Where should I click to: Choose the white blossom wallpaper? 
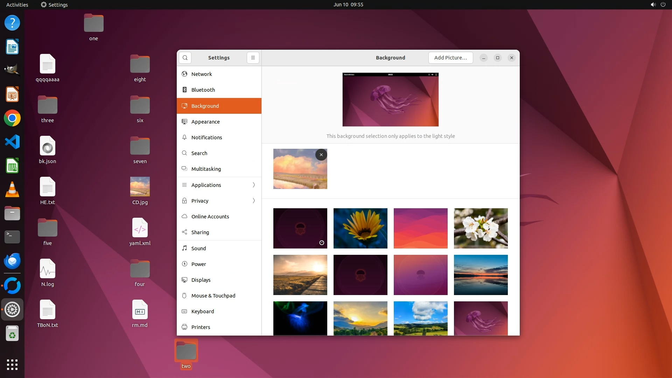click(481, 228)
